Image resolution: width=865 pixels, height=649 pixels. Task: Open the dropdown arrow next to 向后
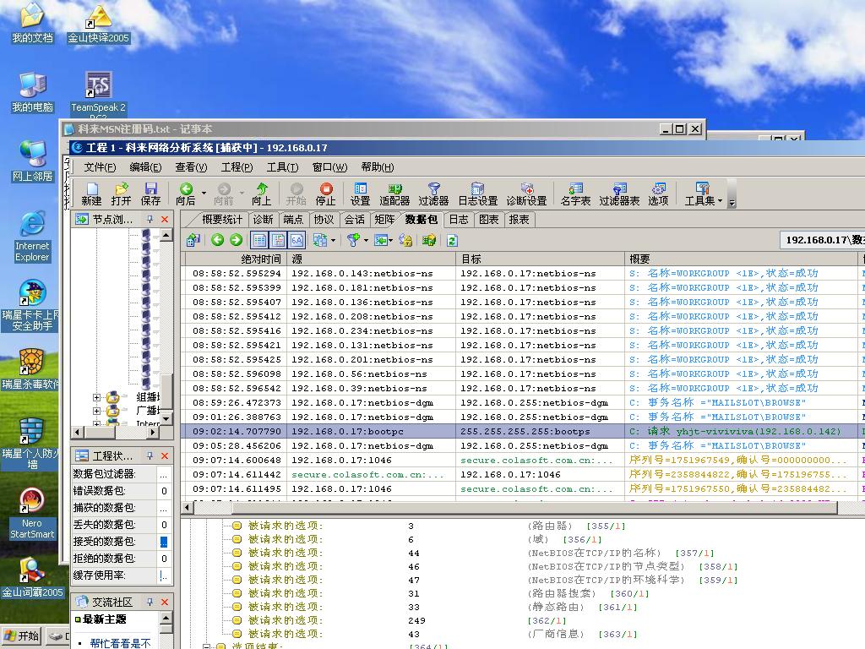pos(204,194)
